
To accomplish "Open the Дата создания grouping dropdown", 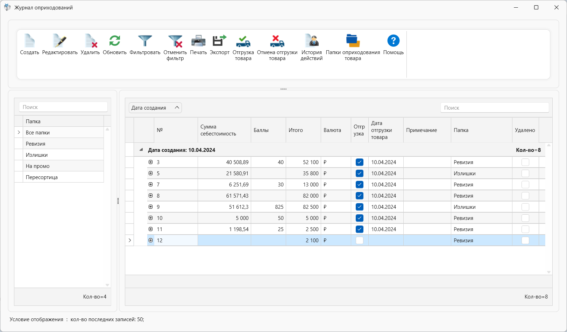I will [x=155, y=108].
